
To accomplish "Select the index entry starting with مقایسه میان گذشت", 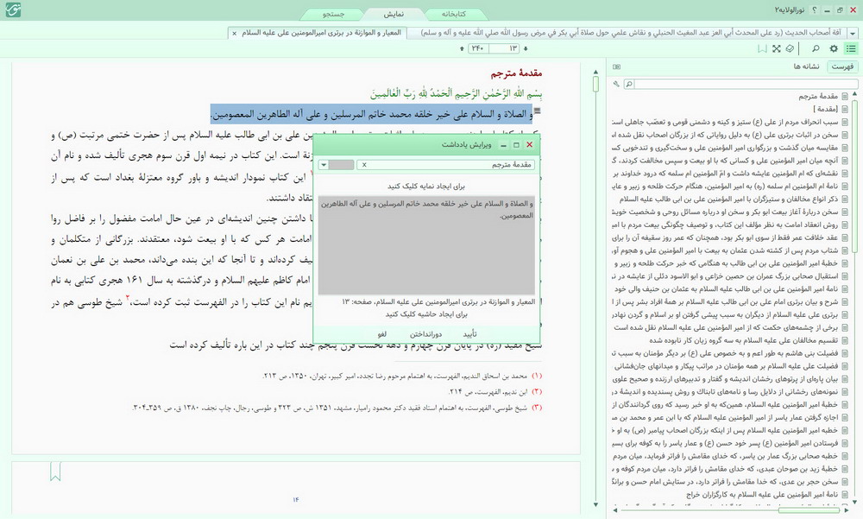I will [x=726, y=148].
